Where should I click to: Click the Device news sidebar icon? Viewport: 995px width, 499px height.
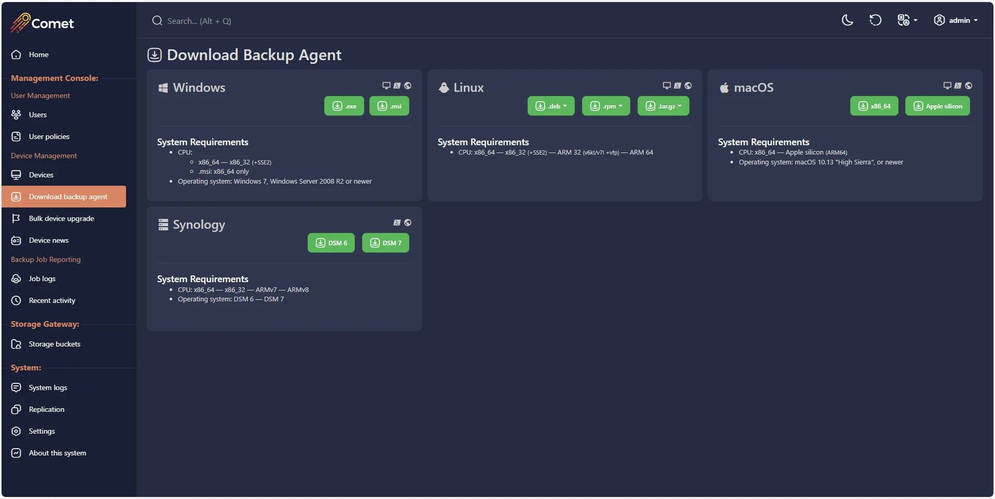click(x=16, y=240)
